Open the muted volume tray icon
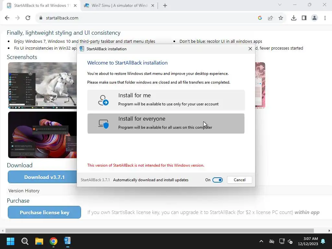This screenshot has width=332, height=249. pos(290,241)
